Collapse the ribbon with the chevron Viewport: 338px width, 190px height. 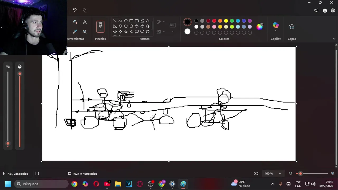coord(334,39)
